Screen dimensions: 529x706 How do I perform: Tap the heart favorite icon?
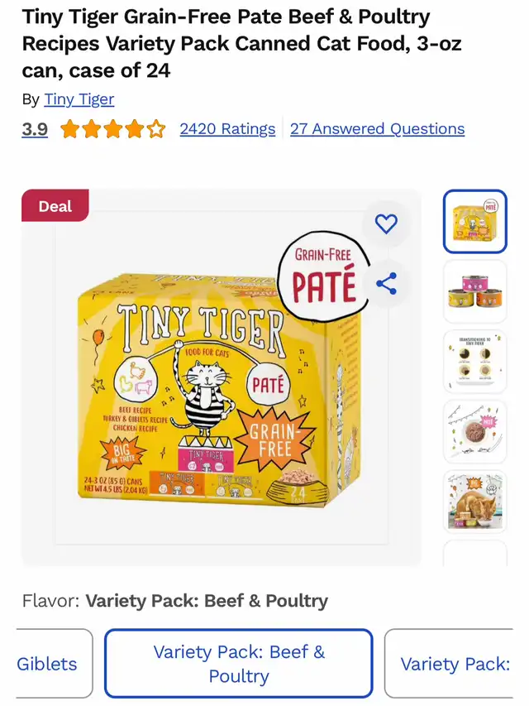pyautogui.click(x=386, y=223)
